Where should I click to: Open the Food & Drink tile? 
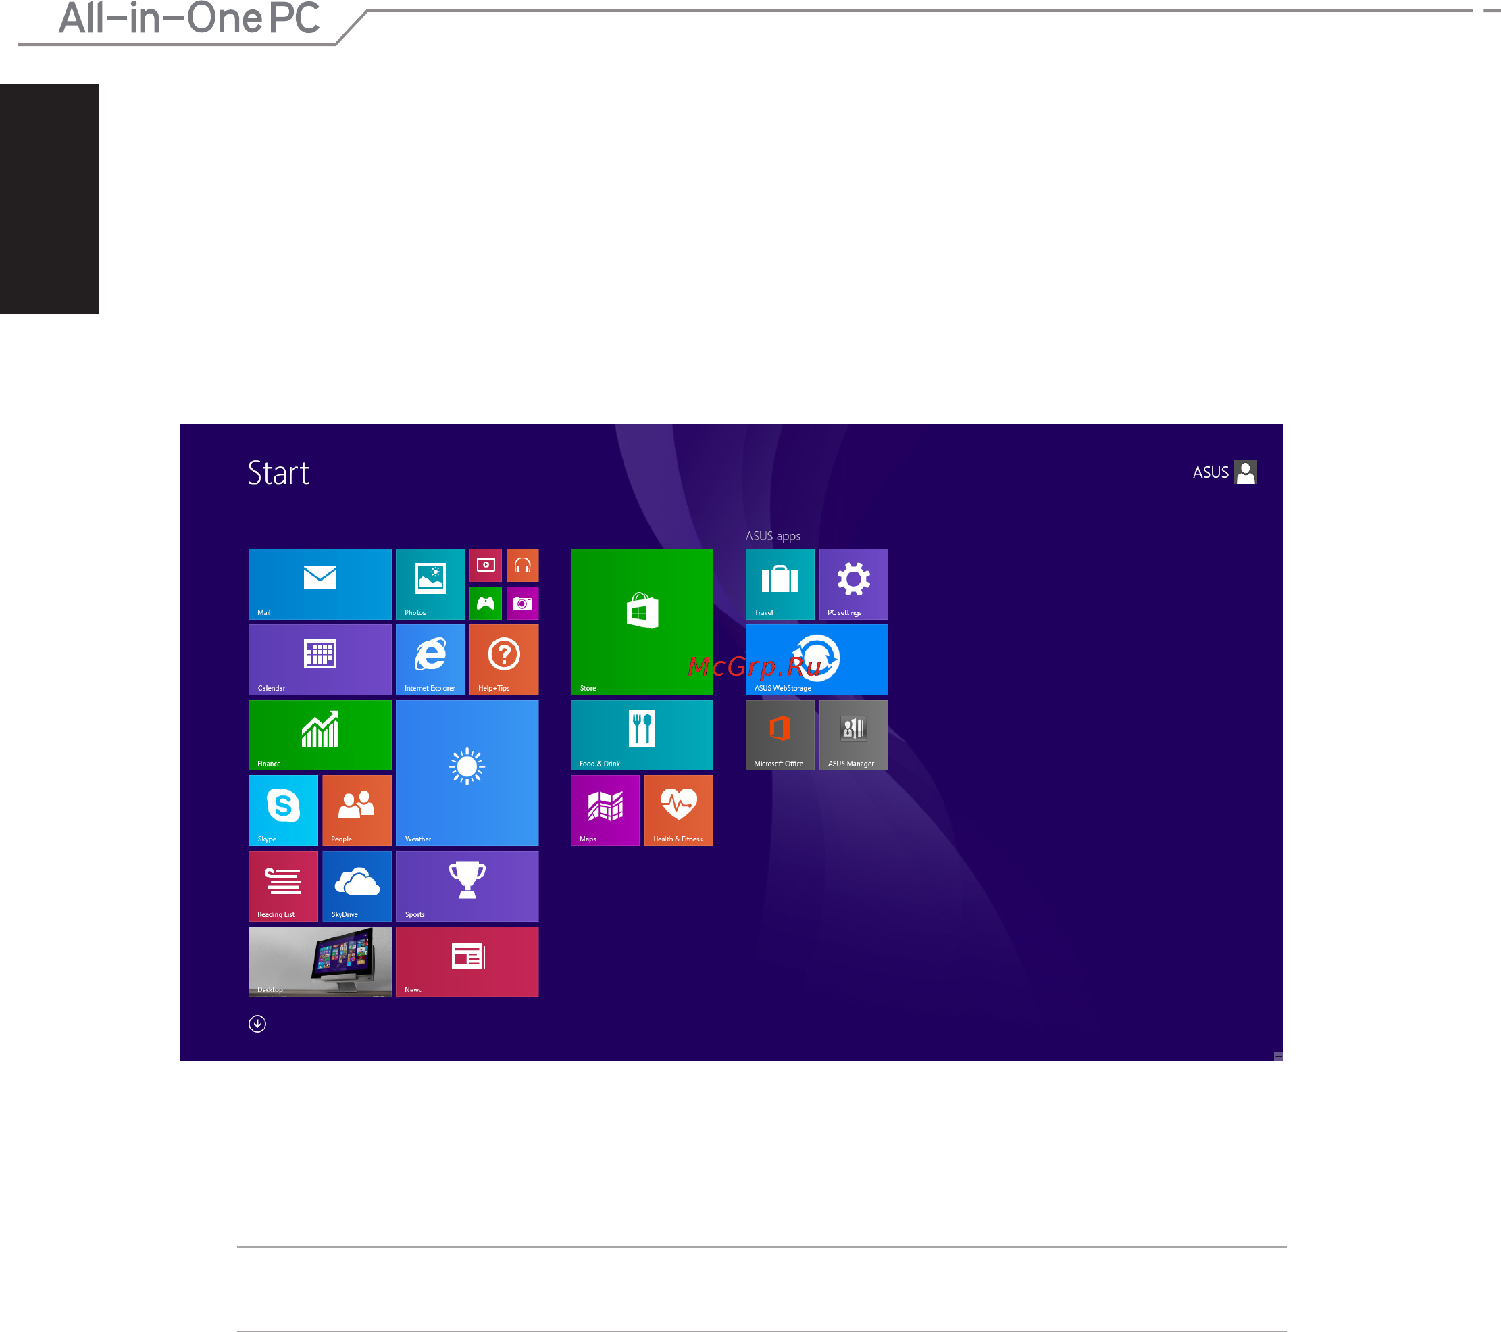(642, 735)
